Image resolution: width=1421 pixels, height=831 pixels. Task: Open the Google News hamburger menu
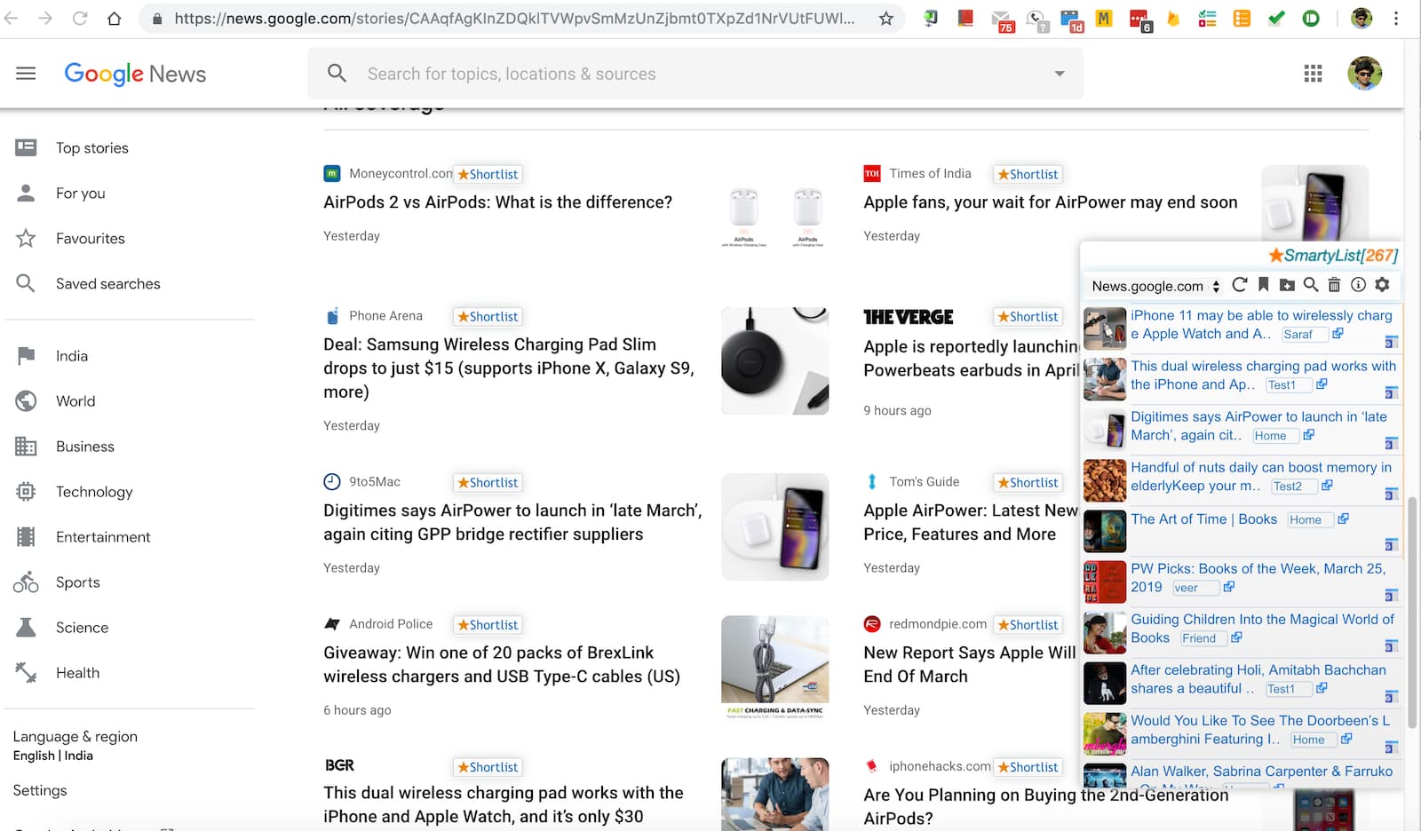pyautogui.click(x=26, y=74)
